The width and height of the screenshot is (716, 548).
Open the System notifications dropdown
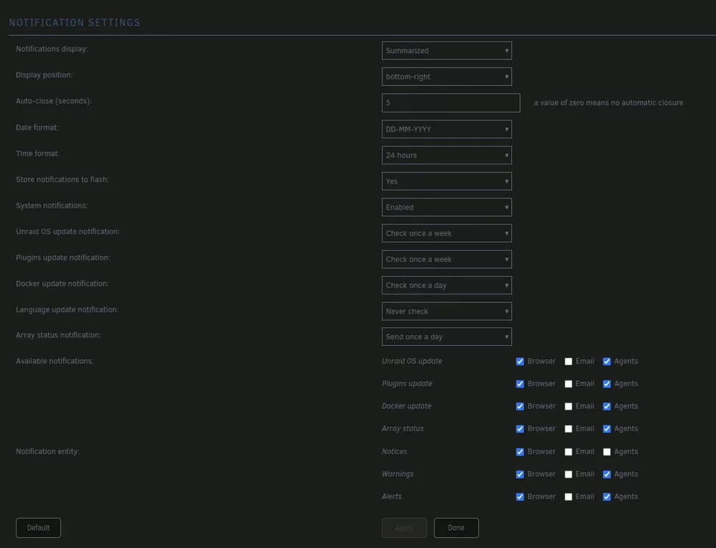click(x=447, y=207)
